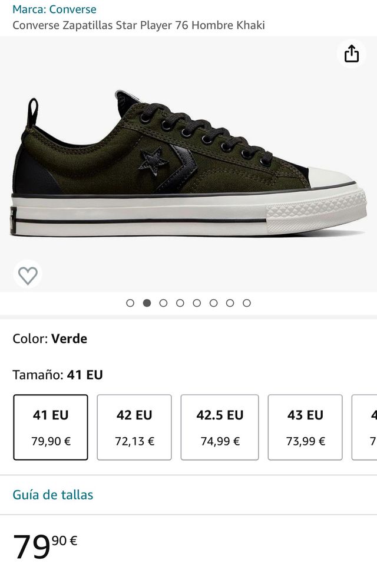Select the 43 EU size option
The width and height of the screenshot is (377, 570).
point(305,426)
